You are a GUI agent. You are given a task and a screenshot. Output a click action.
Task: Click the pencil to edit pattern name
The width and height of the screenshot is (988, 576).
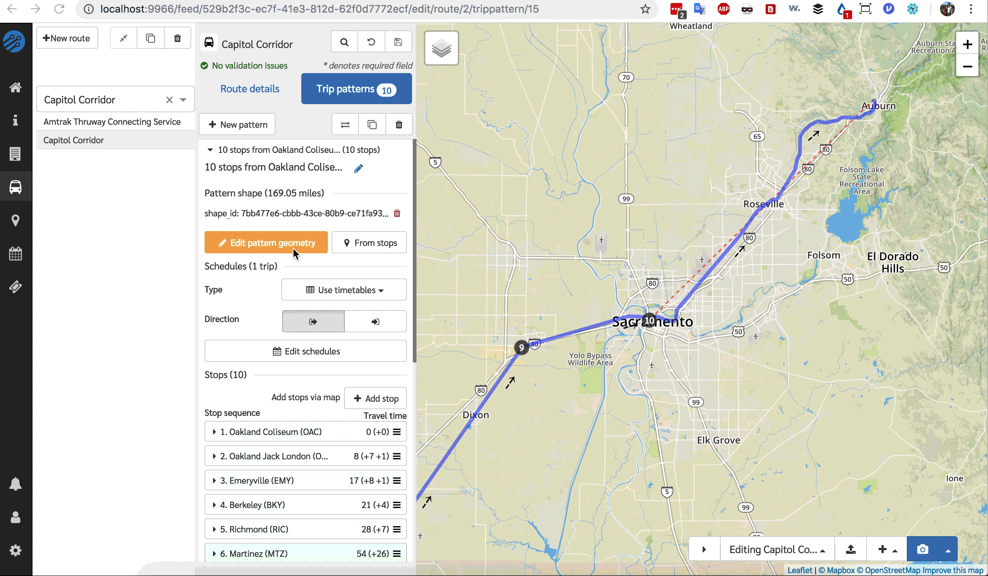coord(359,169)
